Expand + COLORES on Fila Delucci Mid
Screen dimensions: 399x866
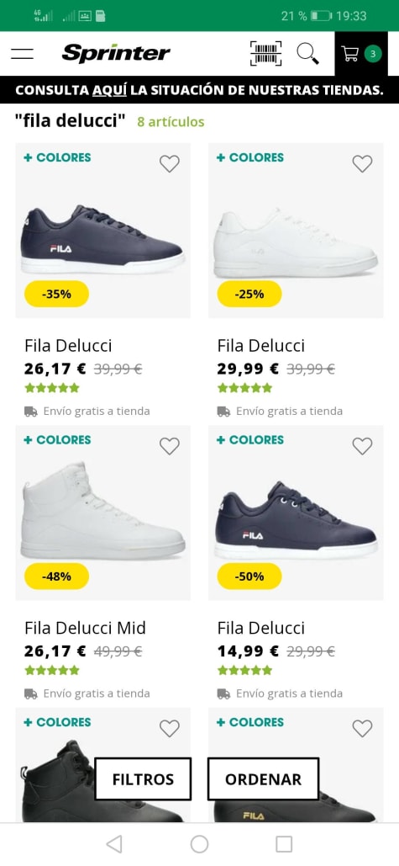[x=57, y=439]
